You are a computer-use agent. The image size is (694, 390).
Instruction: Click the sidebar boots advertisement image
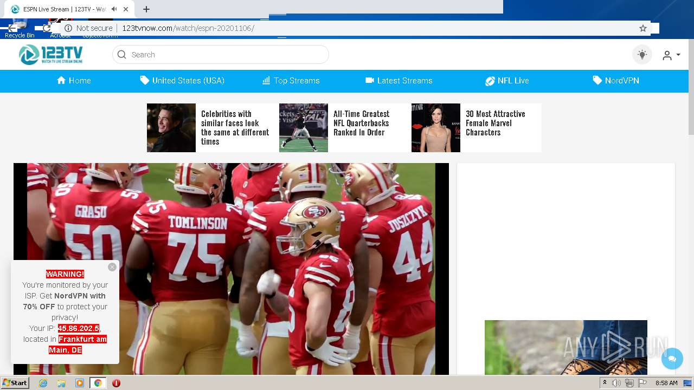(x=566, y=347)
